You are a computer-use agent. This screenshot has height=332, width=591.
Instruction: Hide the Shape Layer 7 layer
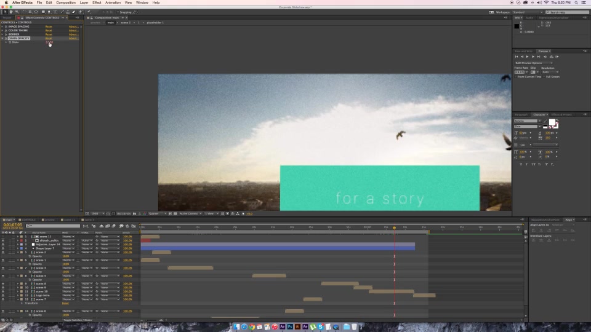point(3,248)
